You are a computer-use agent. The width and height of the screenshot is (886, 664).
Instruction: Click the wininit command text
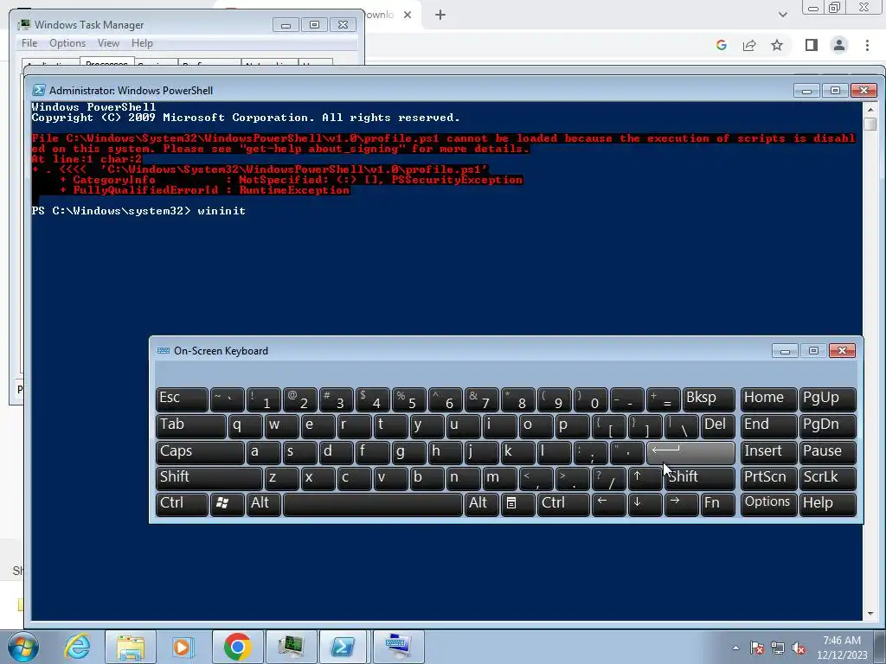pyautogui.click(x=221, y=211)
